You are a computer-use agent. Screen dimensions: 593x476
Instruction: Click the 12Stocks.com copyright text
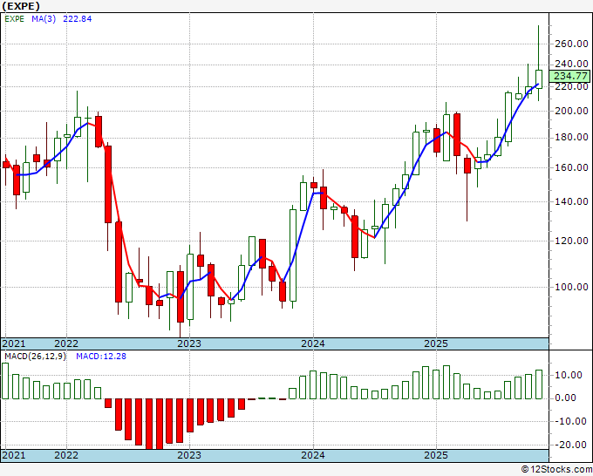556,470
